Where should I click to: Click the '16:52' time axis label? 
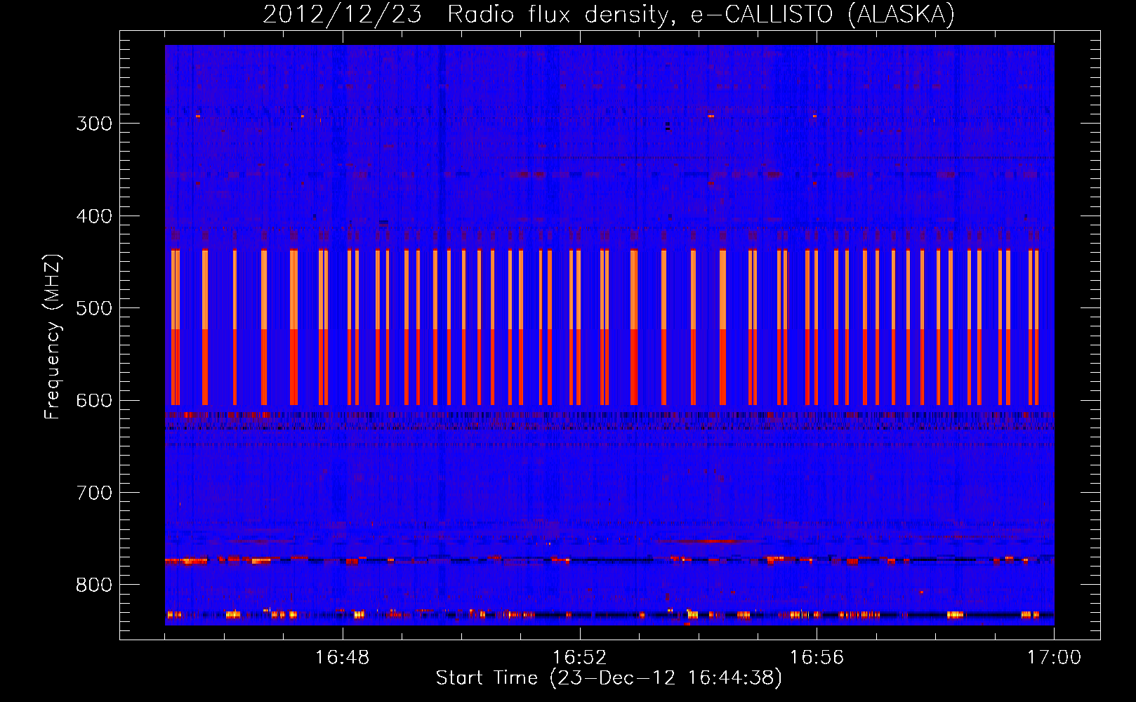click(580, 658)
